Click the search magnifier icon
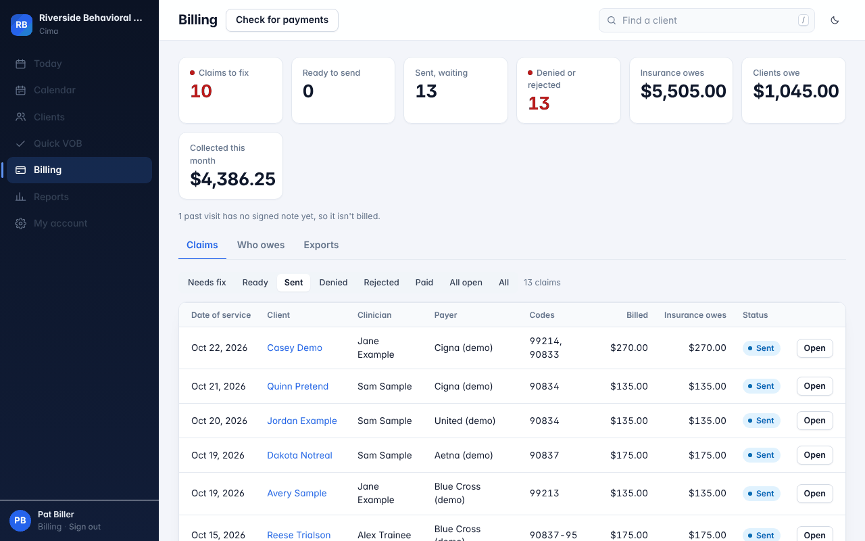 (611, 20)
